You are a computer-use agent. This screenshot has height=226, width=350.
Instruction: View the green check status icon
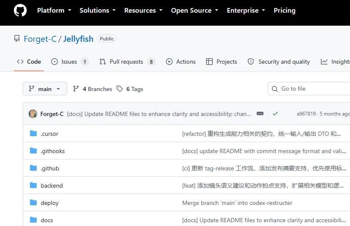pos(275,114)
